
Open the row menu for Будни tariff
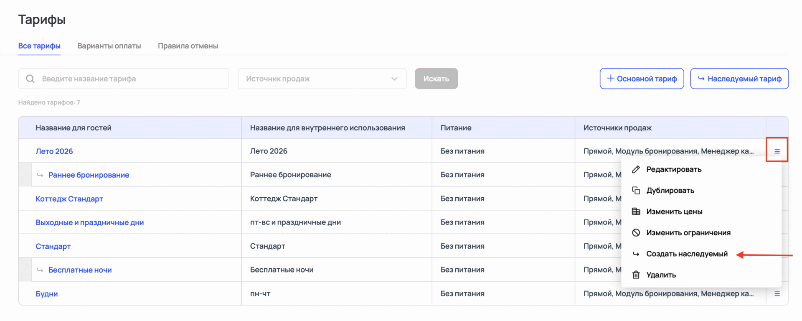click(x=777, y=294)
